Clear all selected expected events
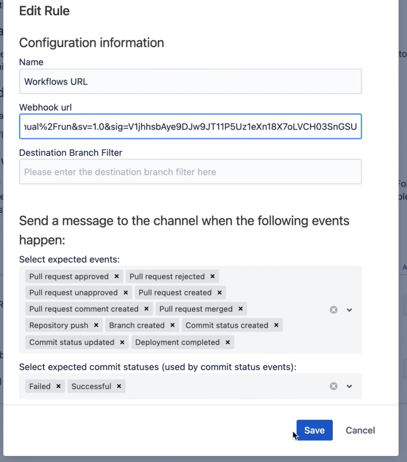 pos(334,310)
